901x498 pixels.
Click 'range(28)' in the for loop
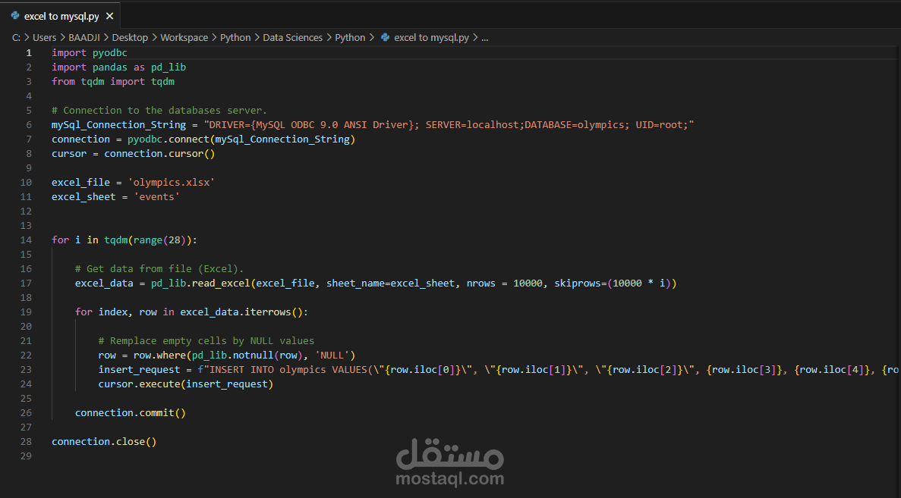(162, 240)
